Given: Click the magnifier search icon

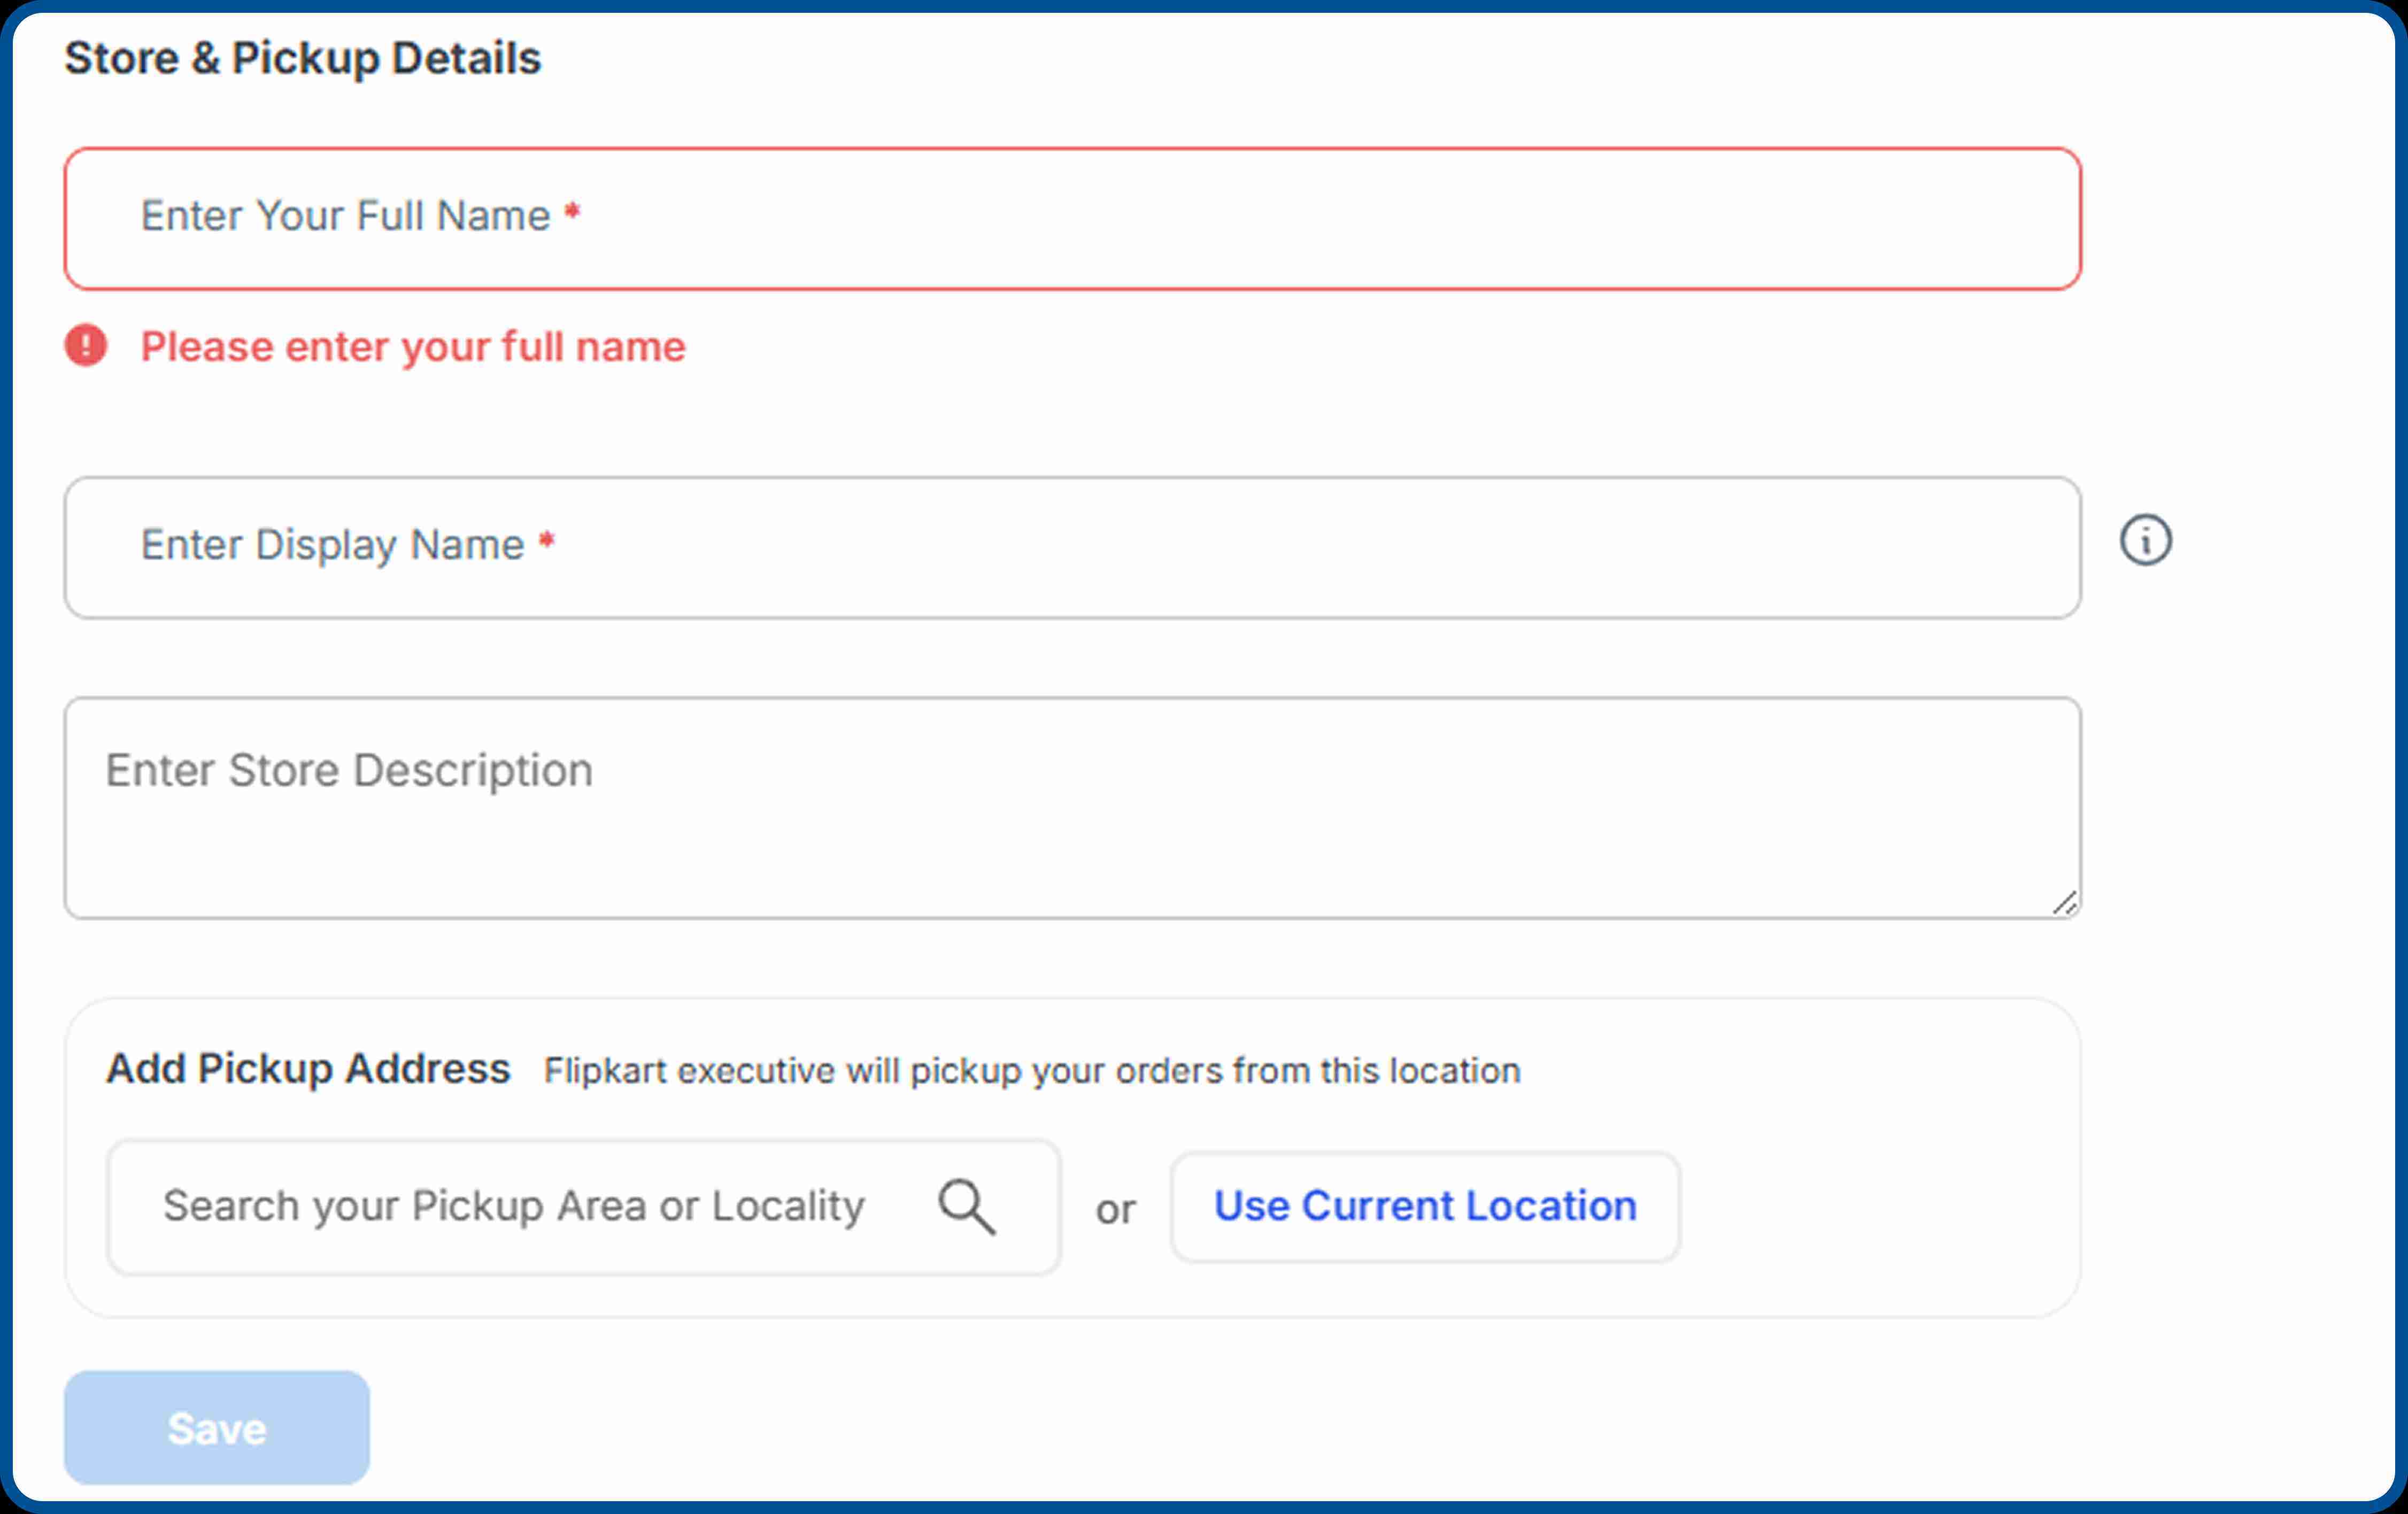Looking at the screenshot, I should [x=966, y=1207].
